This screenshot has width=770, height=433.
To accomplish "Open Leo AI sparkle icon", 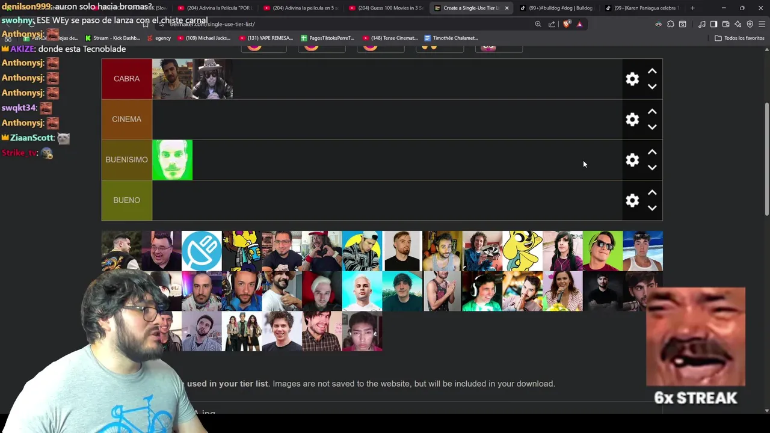I will [738, 24].
